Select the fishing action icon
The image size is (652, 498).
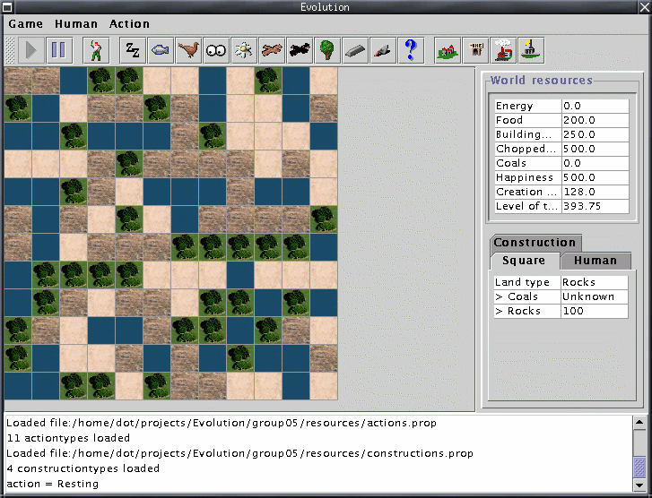tap(161, 50)
